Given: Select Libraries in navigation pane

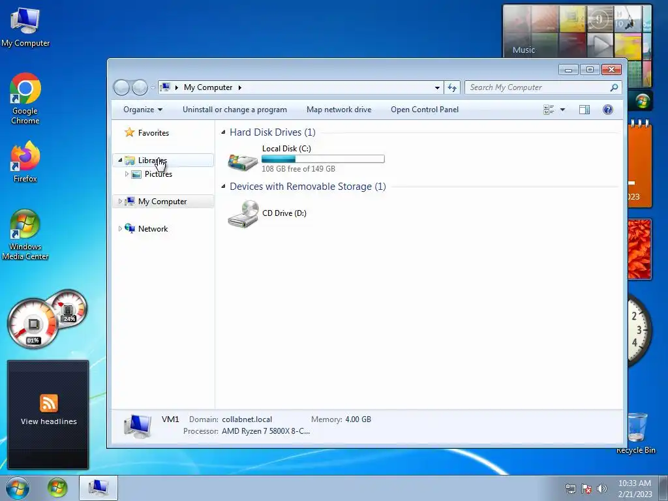Looking at the screenshot, I should coord(164,160).
